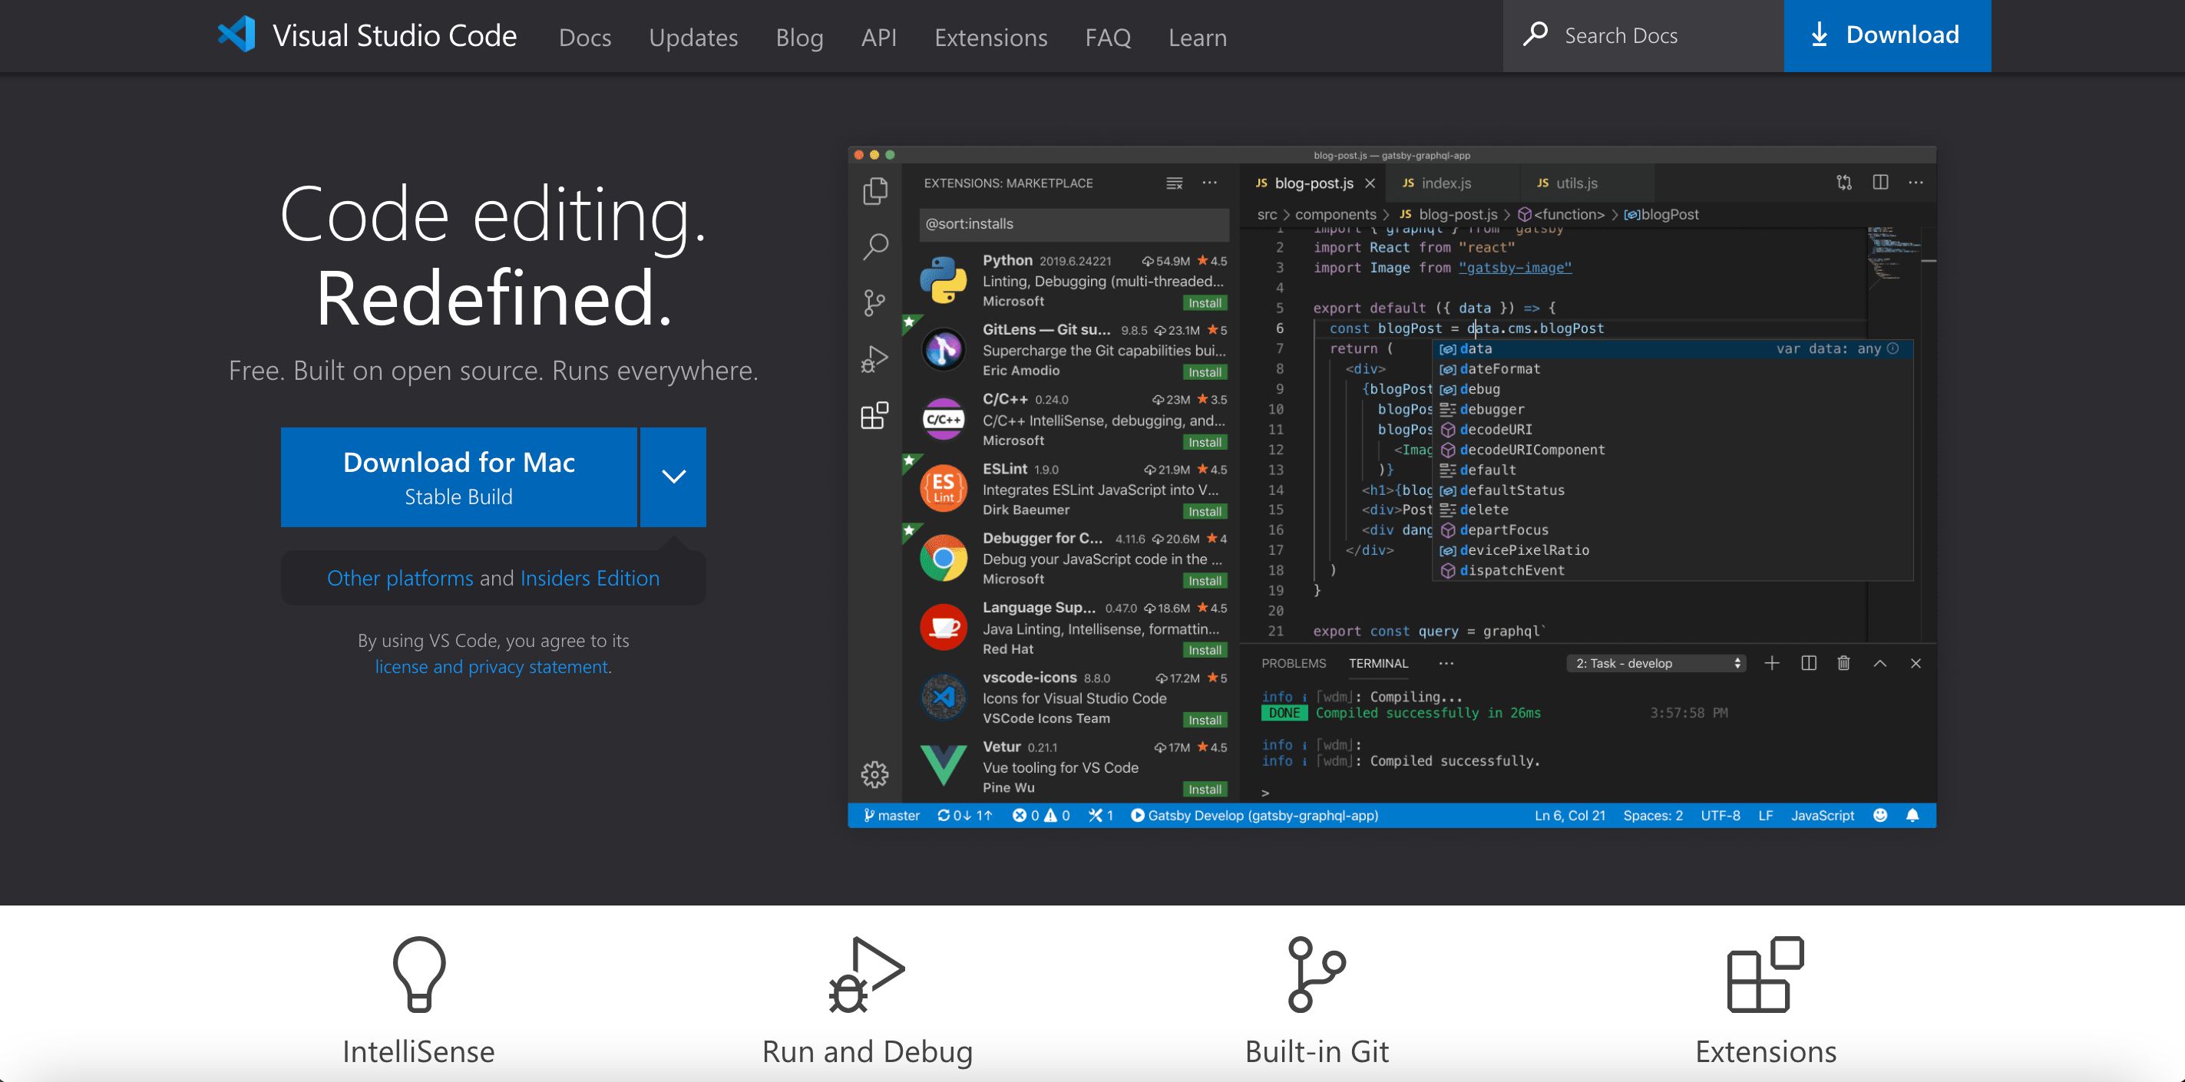This screenshot has width=2185, height=1082.
Task: Install the Python extension
Action: 1205,304
